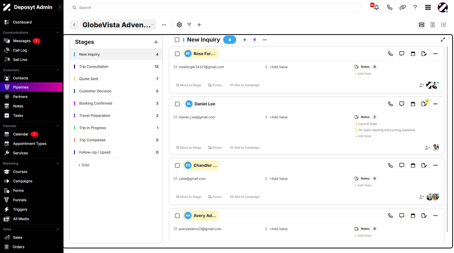Image resolution: width=454 pixels, height=253 pixels.
Task: Click + Add below stages list
Action: click(84, 165)
